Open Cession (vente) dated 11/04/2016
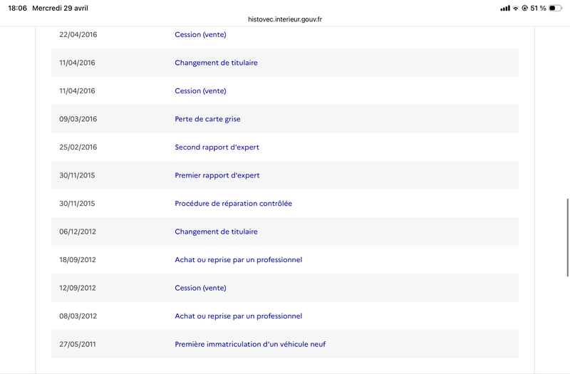Image resolution: width=570 pixels, height=374 pixels. 200,91
